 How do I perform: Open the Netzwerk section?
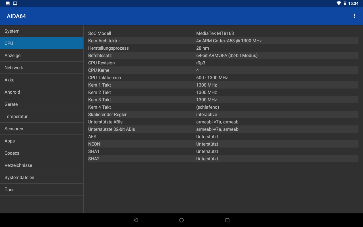click(x=42, y=68)
